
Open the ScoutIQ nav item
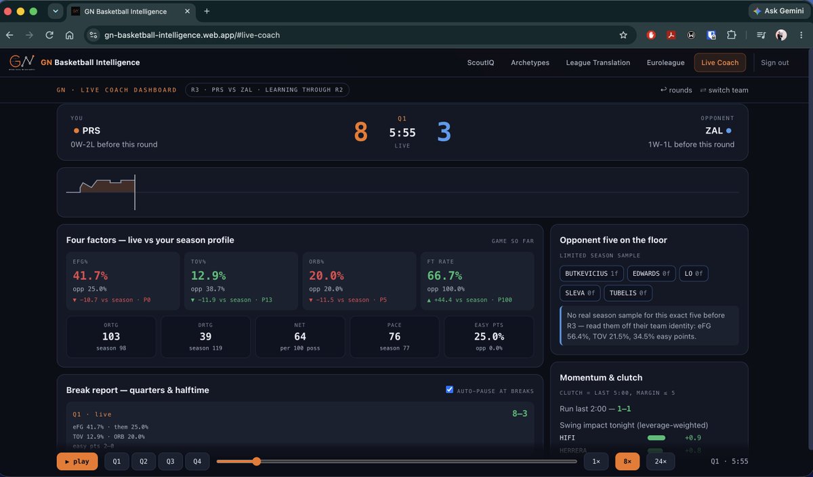(x=480, y=62)
